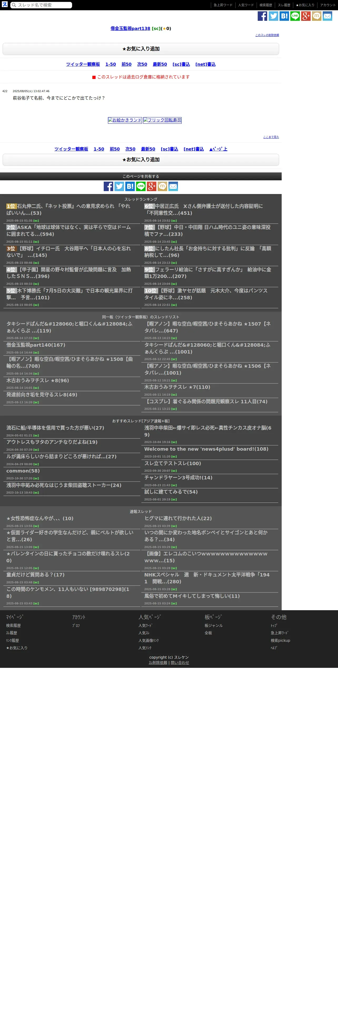The width and height of the screenshot is (338, 1014).
Task: Share on Google+ via top icon
Action: 306,16
